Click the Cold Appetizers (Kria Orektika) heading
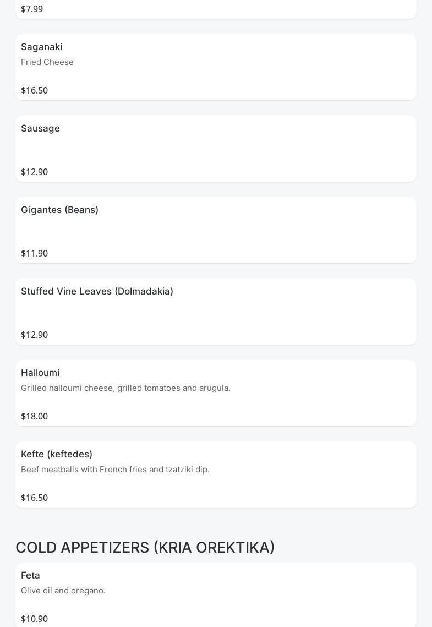The height and width of the screenshot is (627, 432). 145,548
